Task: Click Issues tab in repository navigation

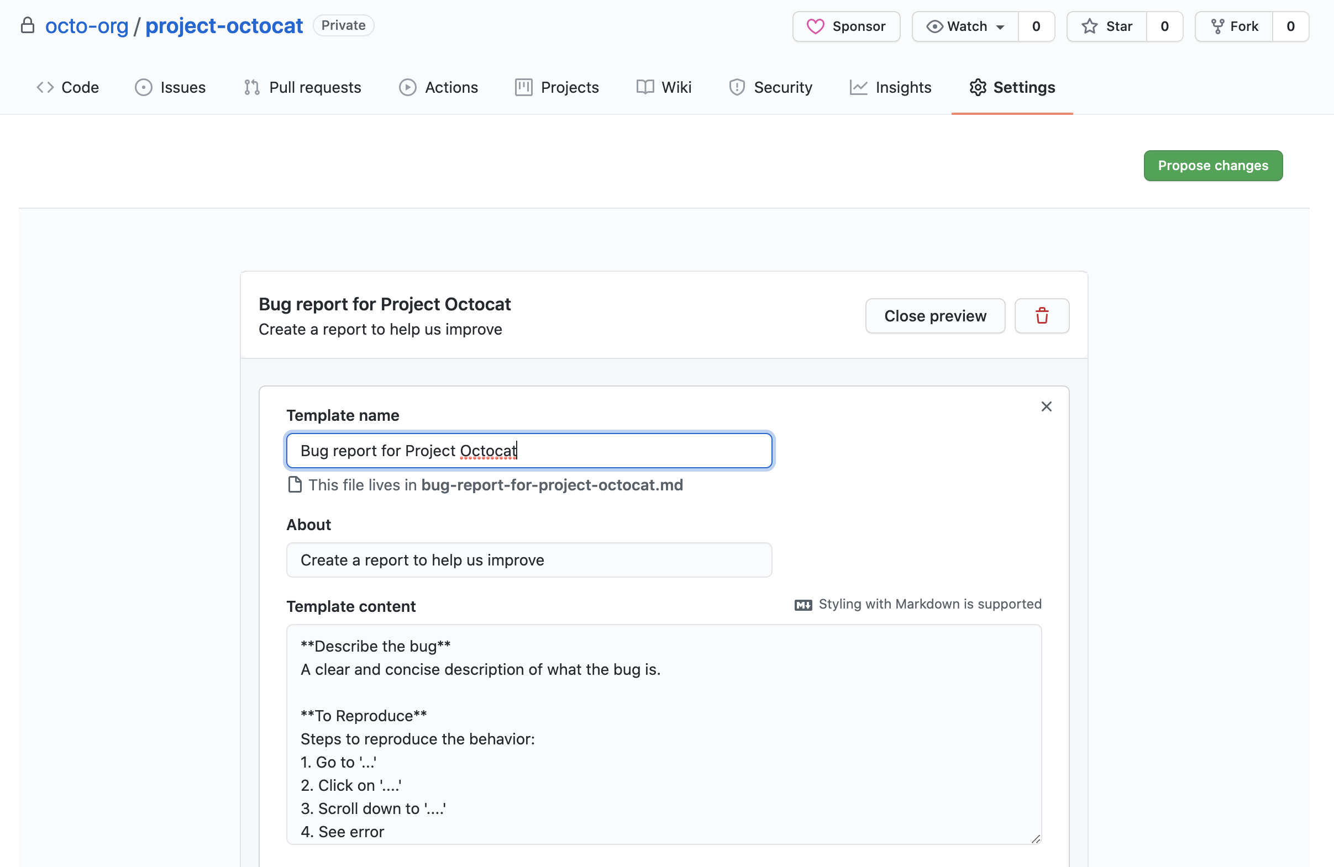Action: tap(170, 87)
